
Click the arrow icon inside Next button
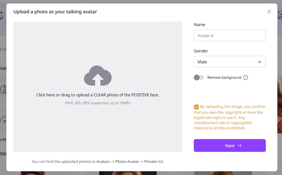point(239,145)
